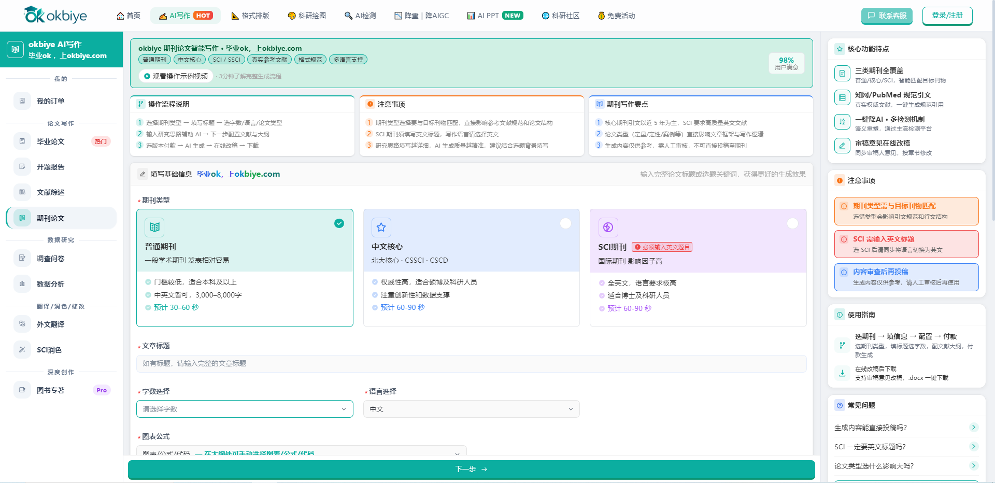Click the 普通期刊 tag in banner
This screenshot has height=483, width=995.
[x=154, y=60]
